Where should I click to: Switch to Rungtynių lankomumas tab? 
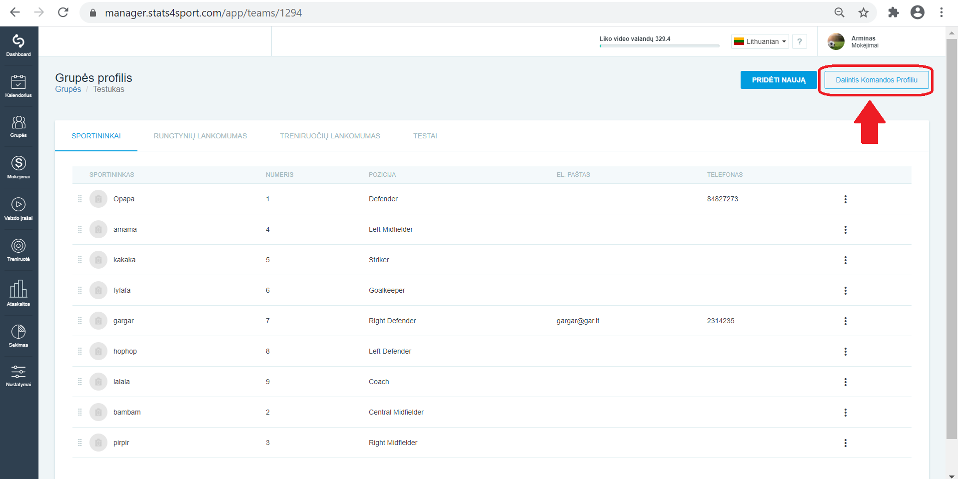(x=200, y=136)
